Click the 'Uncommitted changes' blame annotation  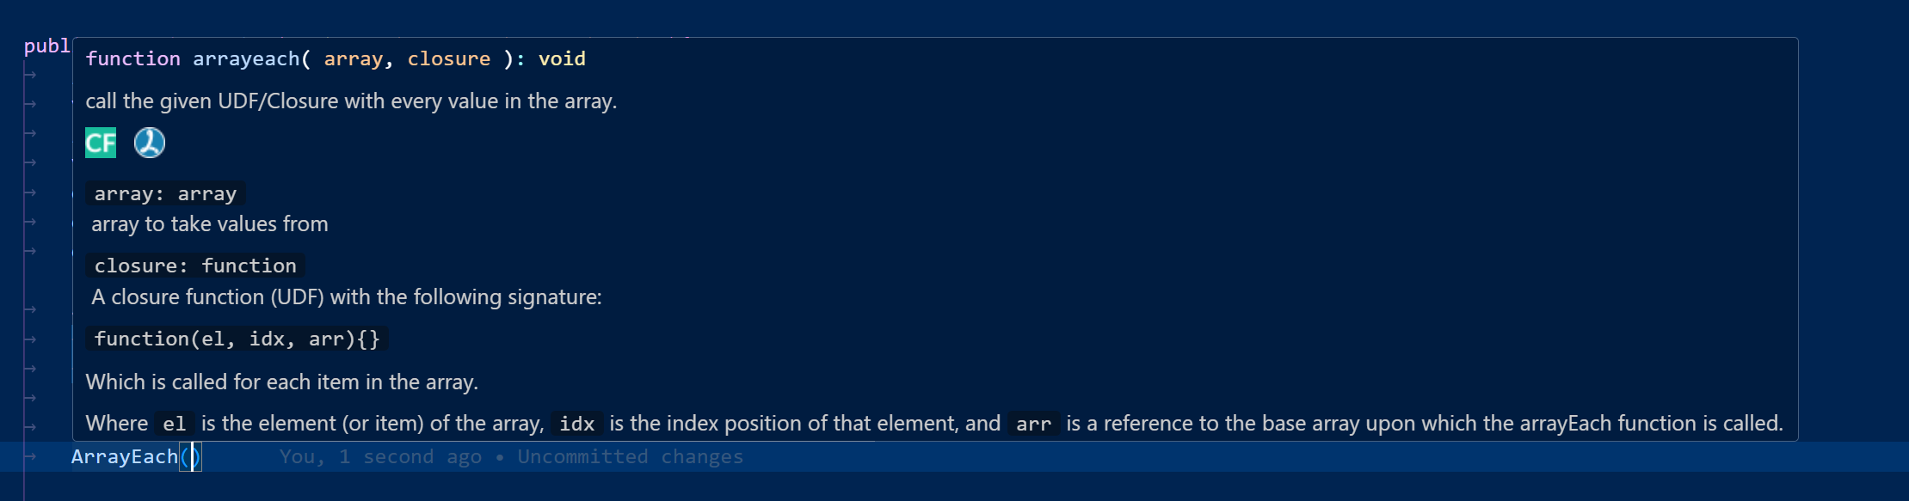click(x=631, y=457)
